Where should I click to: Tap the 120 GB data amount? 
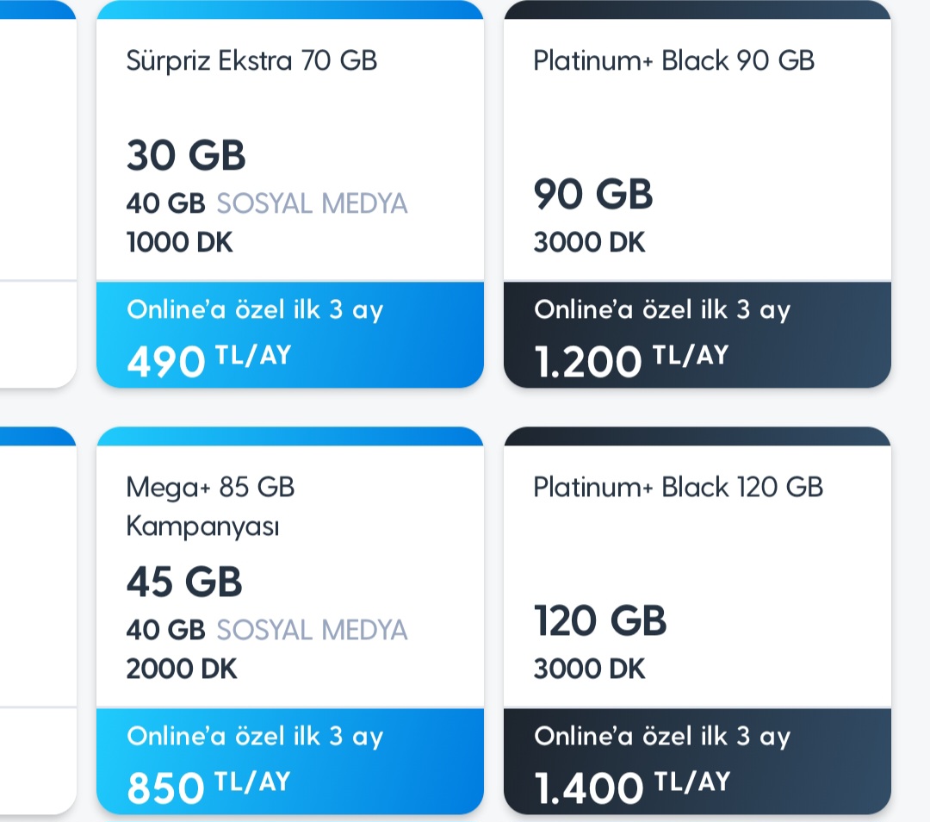pos(600,620)
